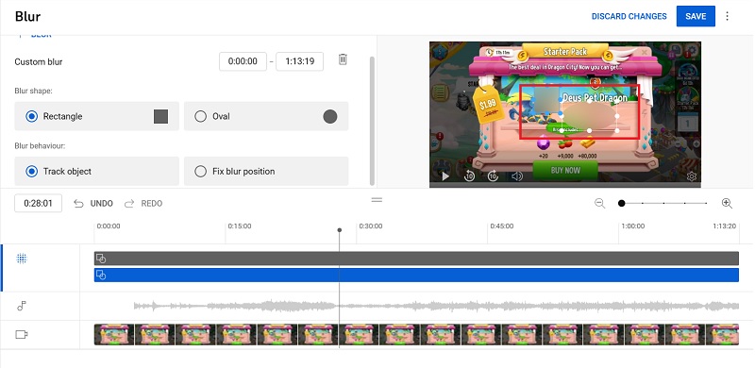755x368 pixels.
Task: Delete the custom blur with trash icon
Action: (343, 59)
